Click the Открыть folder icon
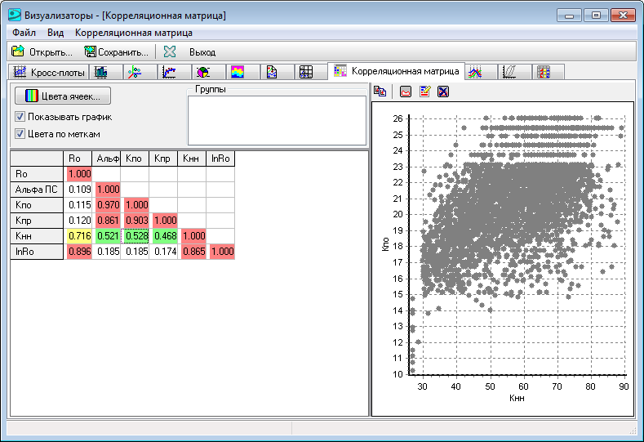This screenshot has width=644, height=442. pyautogui.click(x=18, y=51)
